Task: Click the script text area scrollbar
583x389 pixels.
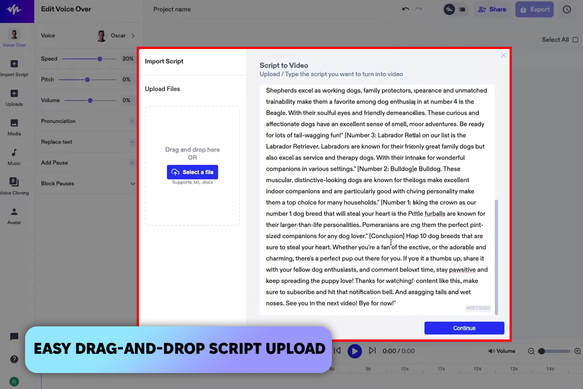Action: click(x=496, y=257)
